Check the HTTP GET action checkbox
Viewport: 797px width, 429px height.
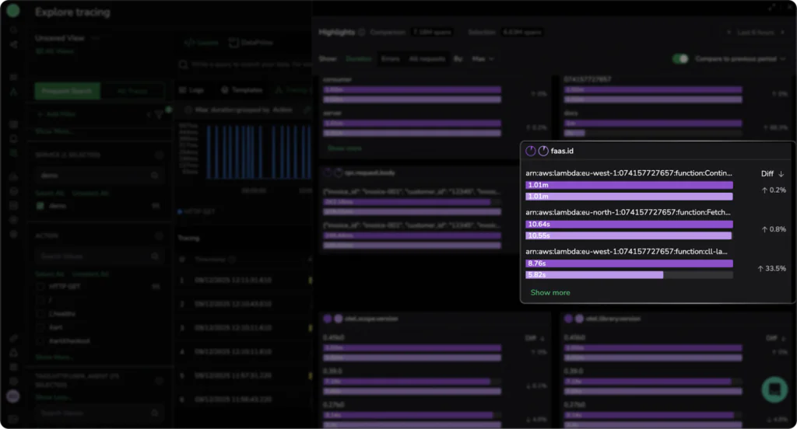click(40, 287)
